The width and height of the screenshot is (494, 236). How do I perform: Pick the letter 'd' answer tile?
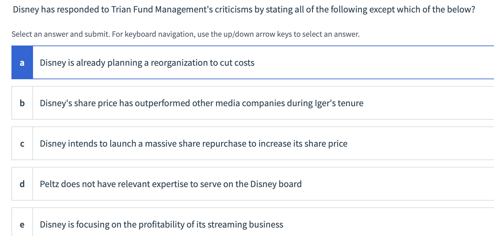point(22,184)
